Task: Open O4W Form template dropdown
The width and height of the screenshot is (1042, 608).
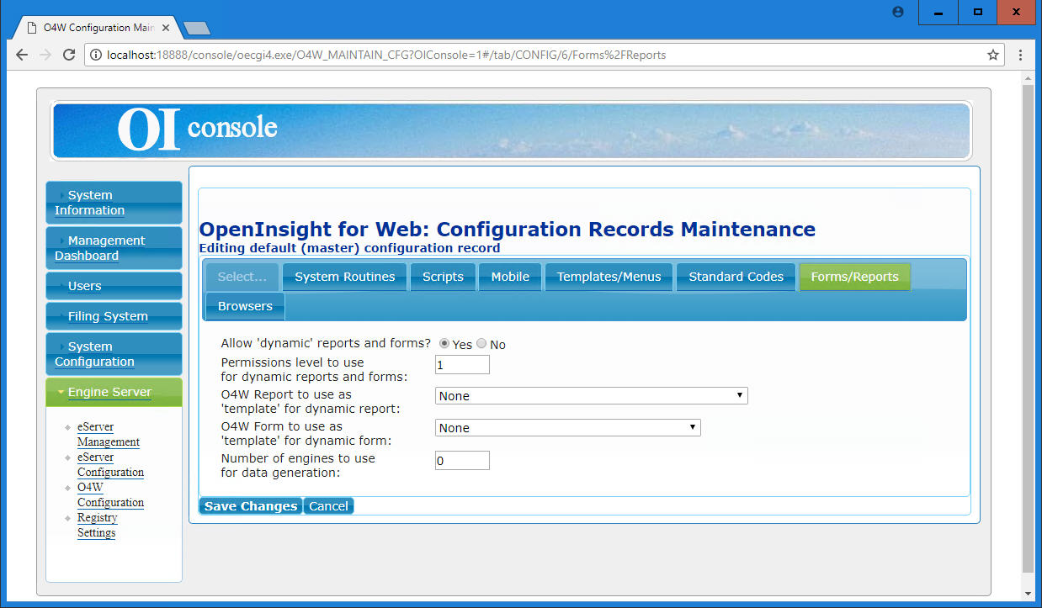Action: click(567, 427)
